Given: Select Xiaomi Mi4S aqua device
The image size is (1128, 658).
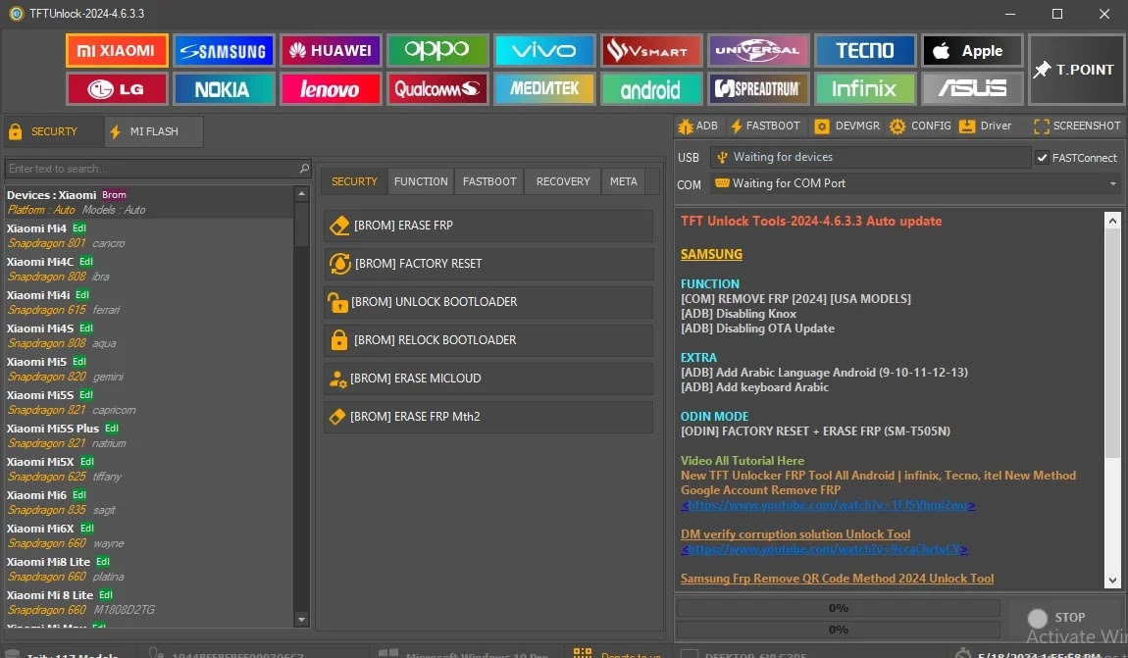Looking at the screenshot, I should click(149, 335).
